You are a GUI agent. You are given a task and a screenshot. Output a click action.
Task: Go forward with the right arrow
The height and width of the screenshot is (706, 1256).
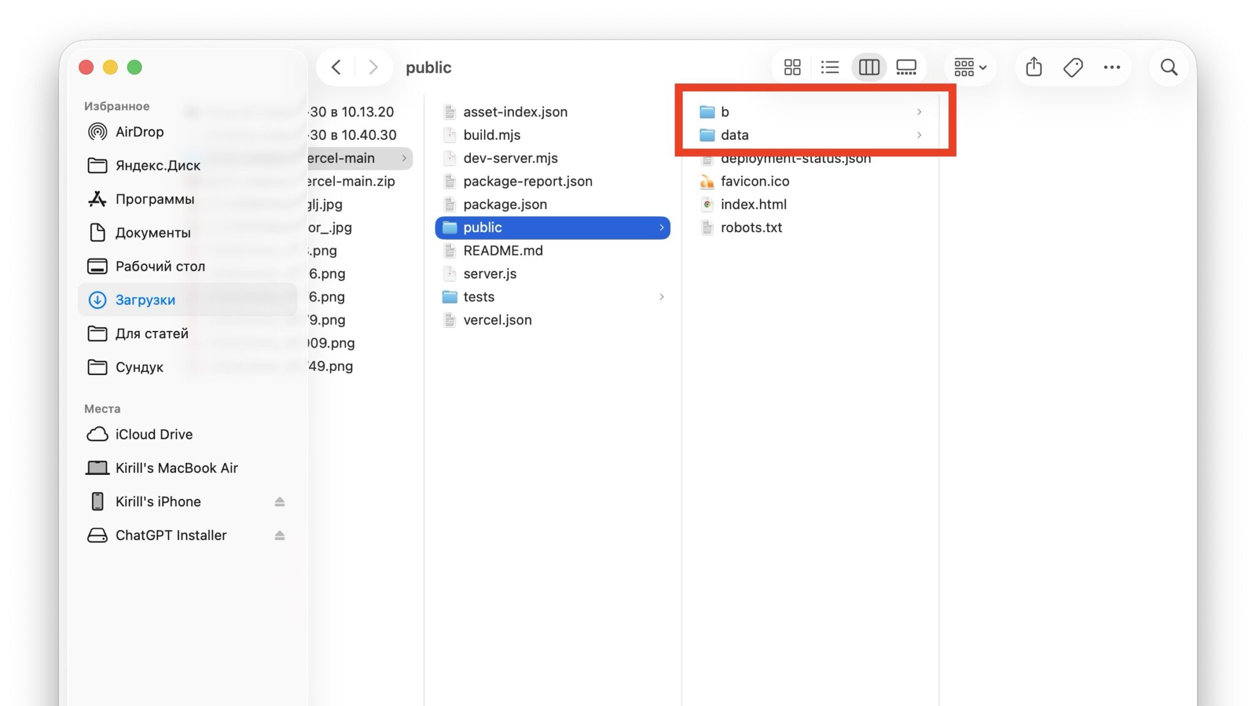[373, 67]
